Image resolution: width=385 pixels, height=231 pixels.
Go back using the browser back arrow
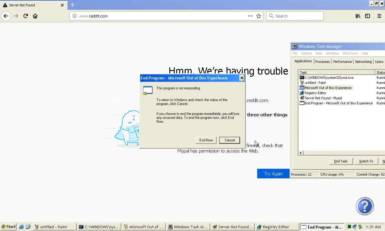click(6, 16)
